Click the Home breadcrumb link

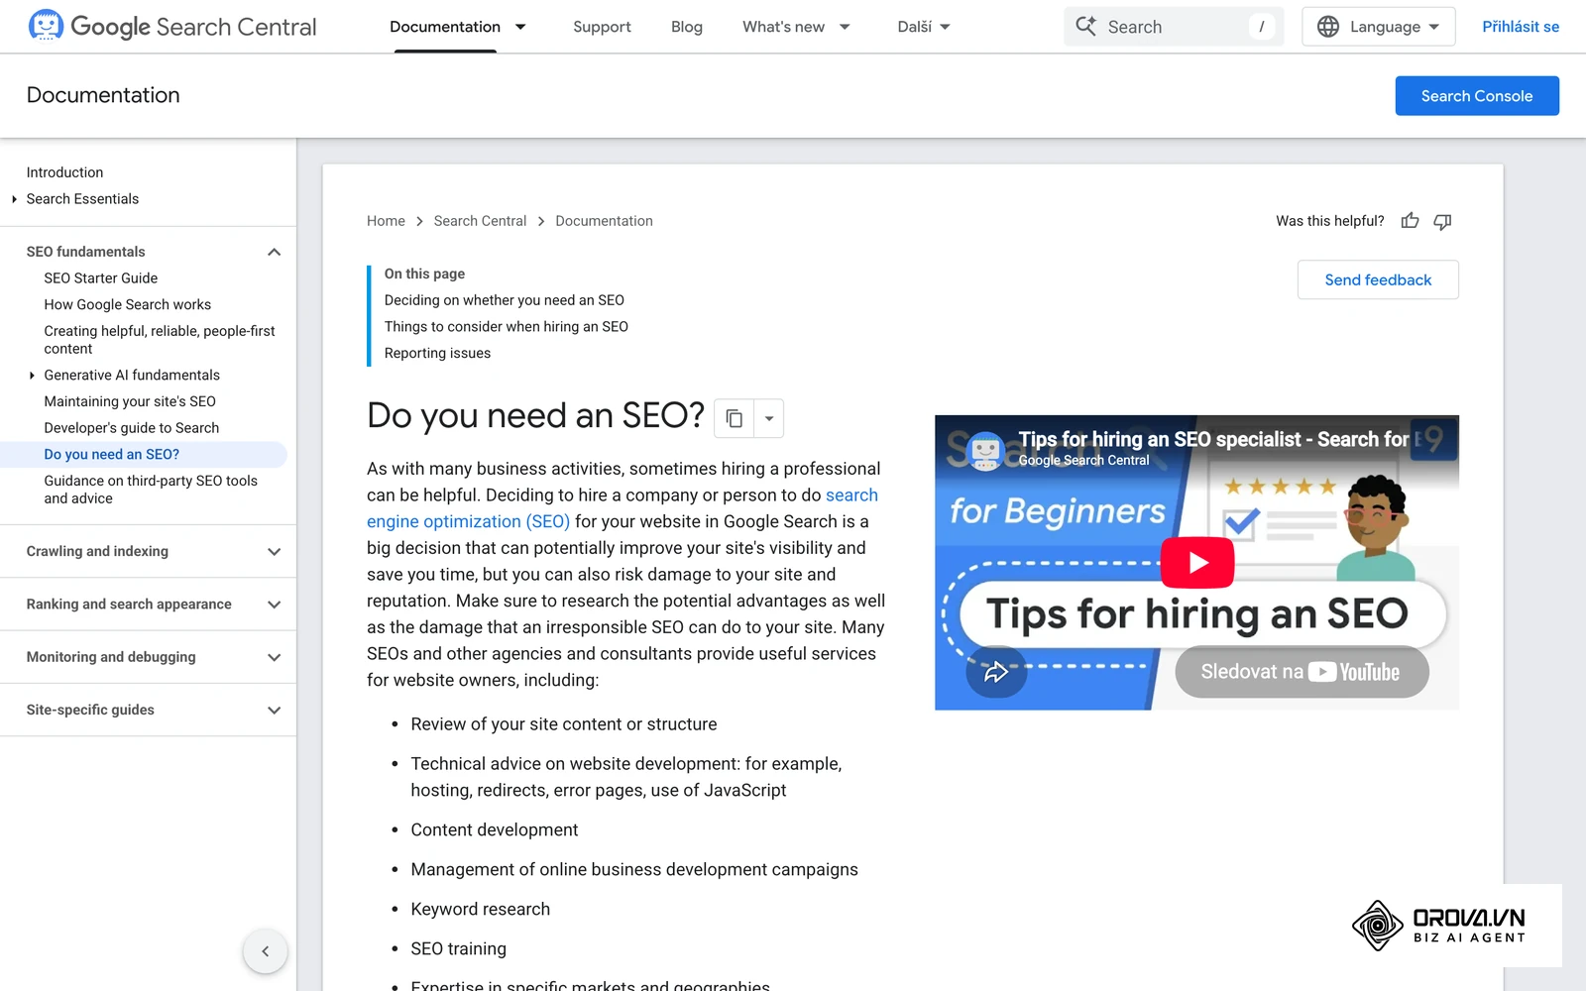pos(386,221)
